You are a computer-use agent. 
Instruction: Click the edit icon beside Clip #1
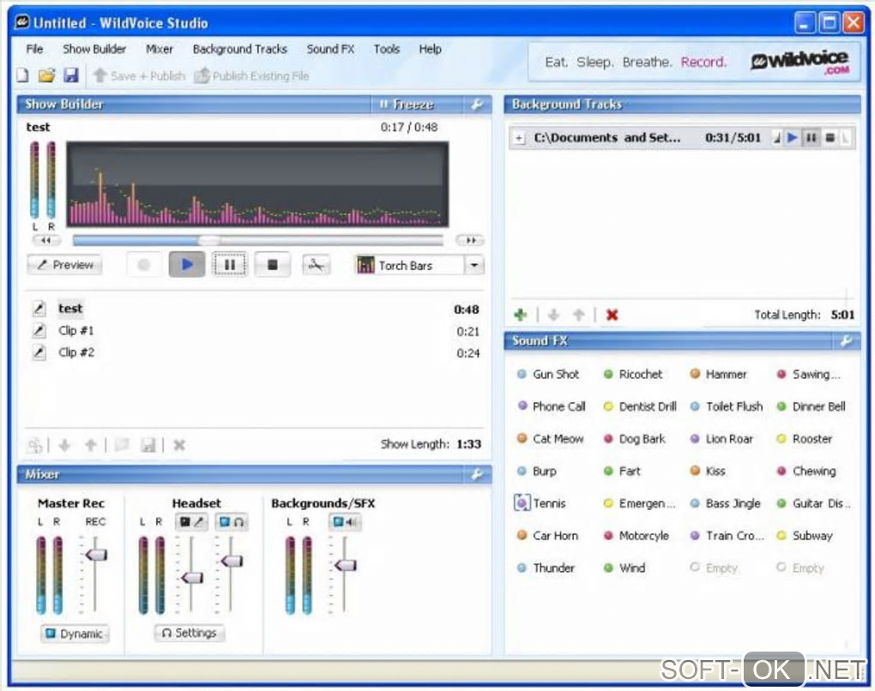point(39,331)
